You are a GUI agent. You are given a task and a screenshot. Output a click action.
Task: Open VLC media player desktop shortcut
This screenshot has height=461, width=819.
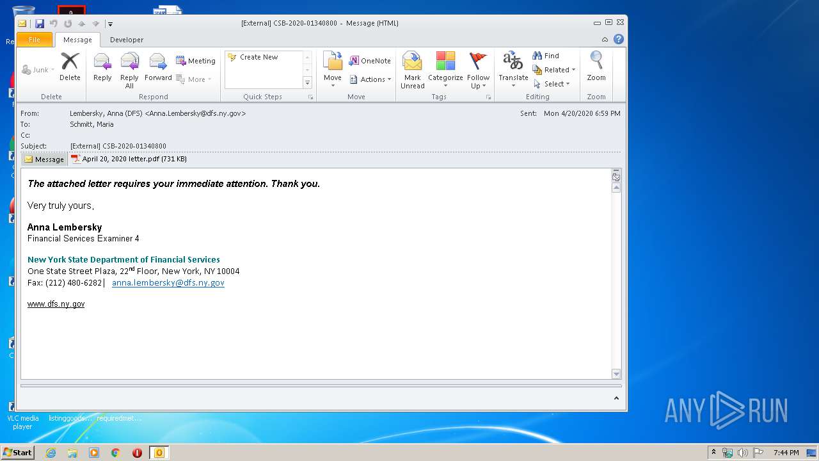pyautogui.click(x=22, y=415)
